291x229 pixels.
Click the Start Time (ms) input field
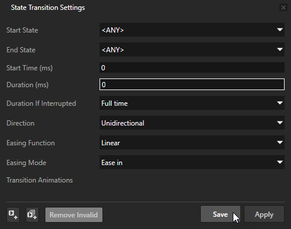tap(192, 67)
